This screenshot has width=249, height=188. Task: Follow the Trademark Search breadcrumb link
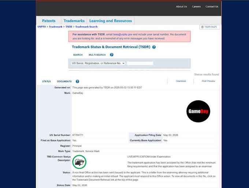pyautogui.click(x=86, y=27)
